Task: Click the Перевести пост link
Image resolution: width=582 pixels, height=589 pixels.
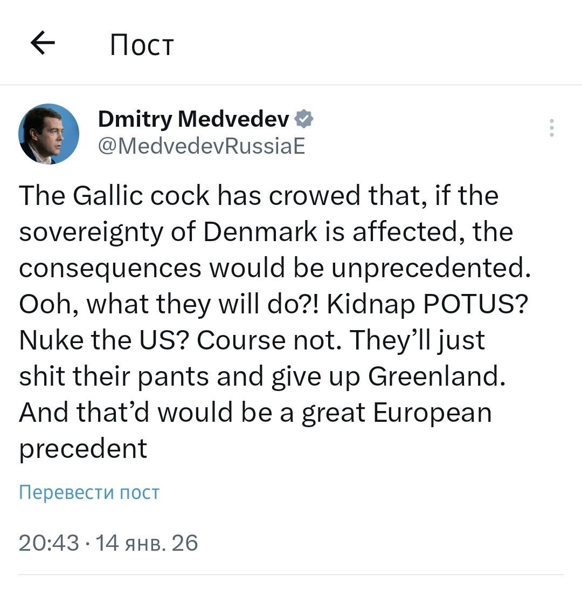Action: [89, 492]
